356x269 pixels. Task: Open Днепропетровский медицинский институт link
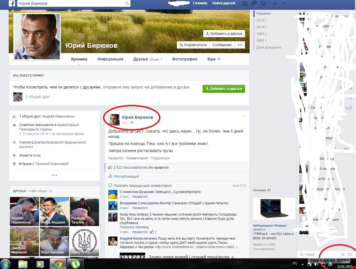coord(52,145)
